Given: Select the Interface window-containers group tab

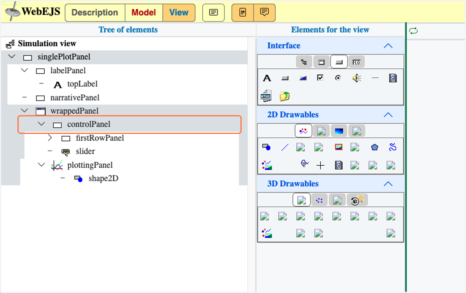Looking at the screenshot, I should point(322,62).
